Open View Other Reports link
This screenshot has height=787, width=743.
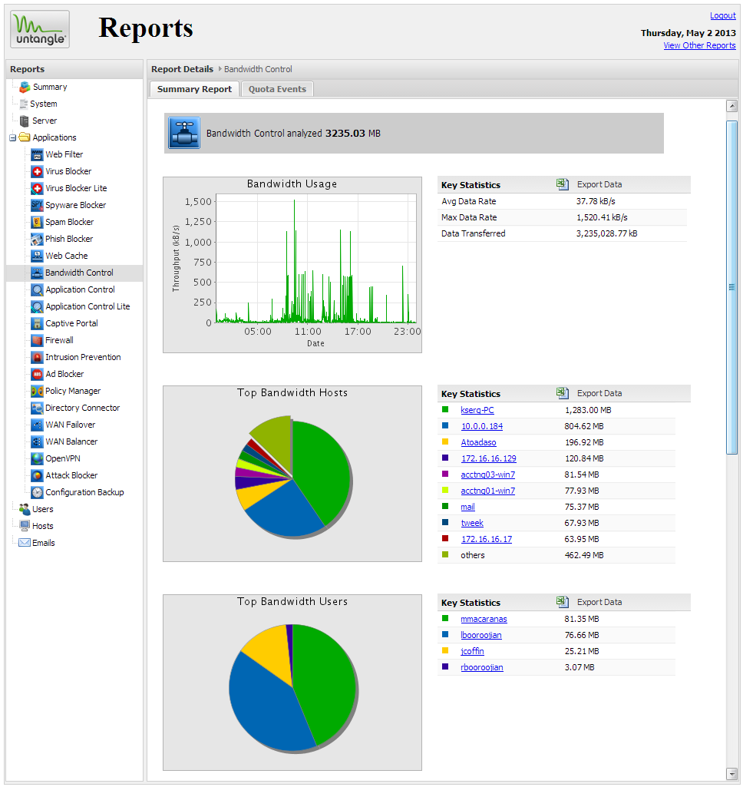click(699, 45)
